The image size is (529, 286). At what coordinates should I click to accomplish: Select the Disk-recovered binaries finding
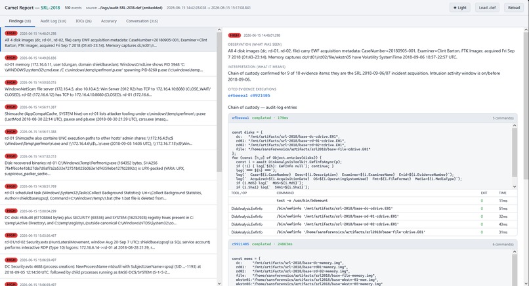(108, 165)
